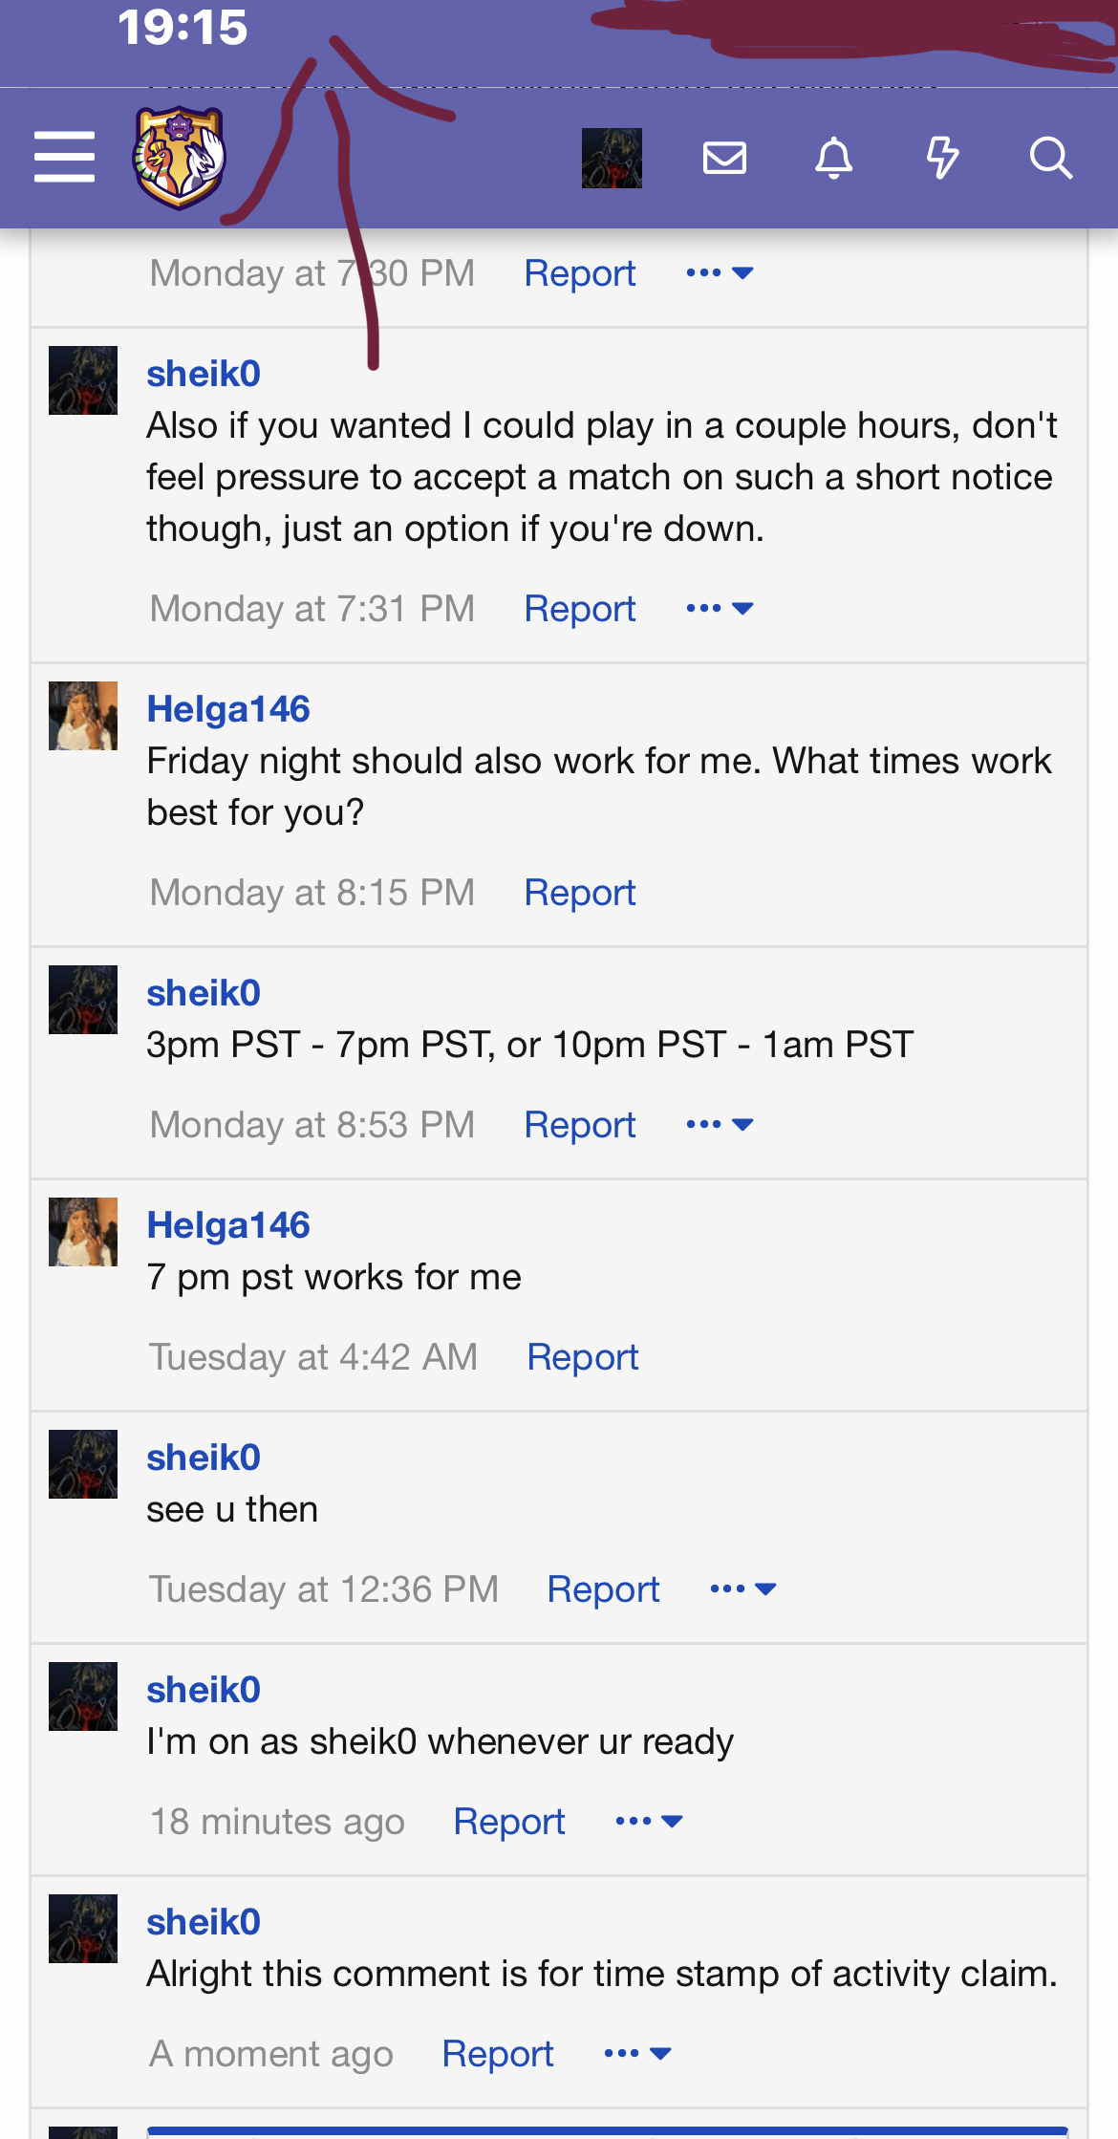Open the 'Tuesday at 4:42 AM' timestamp
Viewport: 1118px width, 2139px height.
[x=313, y=1357]
